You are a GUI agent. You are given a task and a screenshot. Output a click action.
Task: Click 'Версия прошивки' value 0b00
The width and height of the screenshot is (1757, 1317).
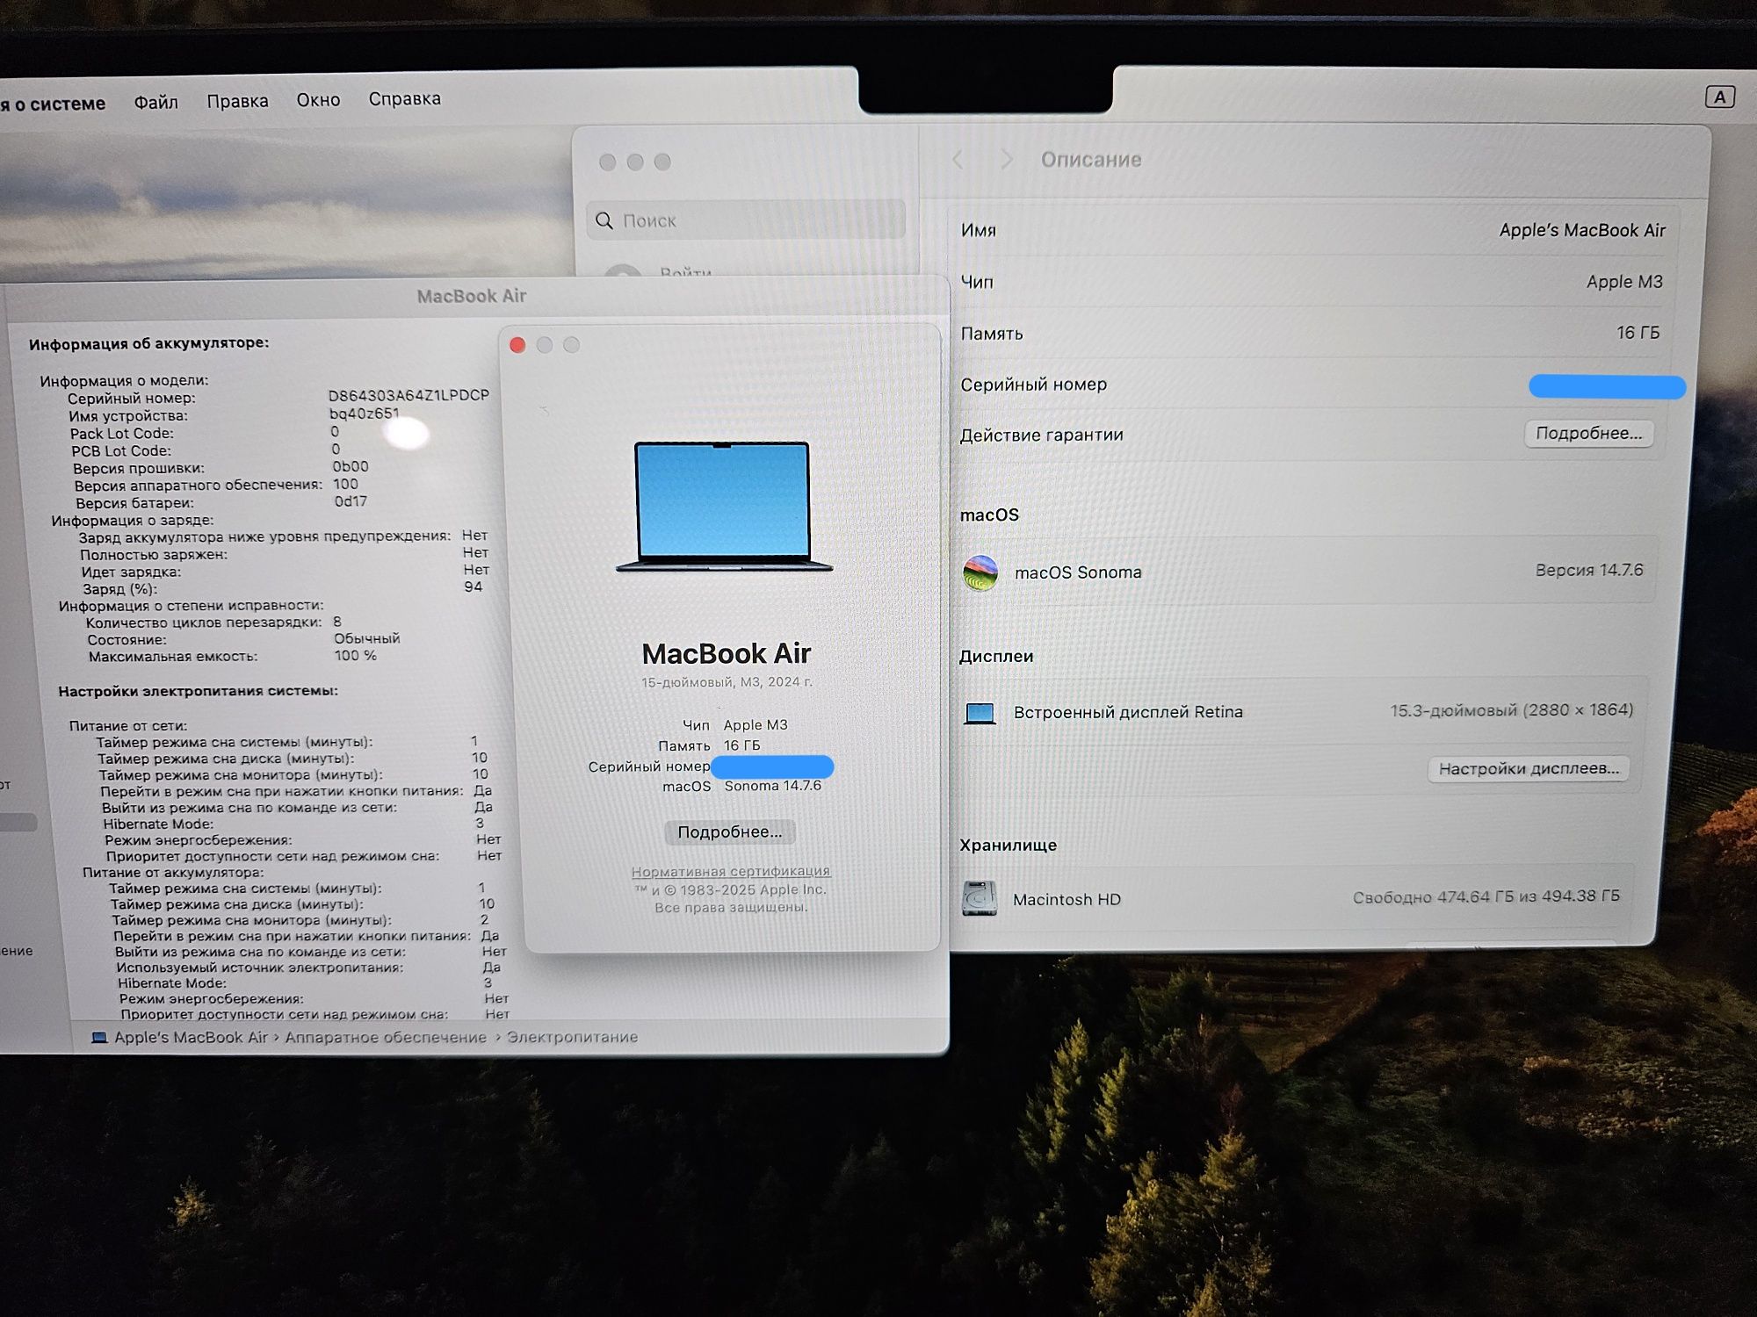coord(350,466)
